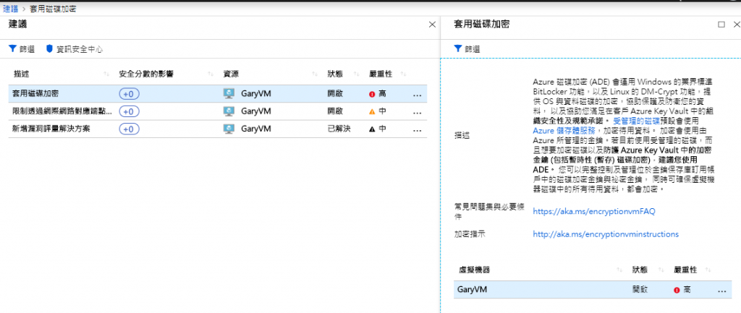Click +0 score badge for 限制透過網際網路 row
The image size is (741, 313).
(x=129, y=112)
